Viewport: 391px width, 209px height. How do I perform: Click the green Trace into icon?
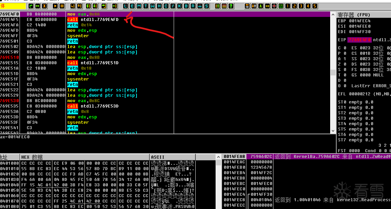click(x=88, y=6)
